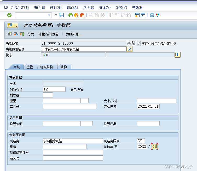This screenshot has width=197, height=171.
Task: Click the green checkmark Enter icon
Action: 9,15
